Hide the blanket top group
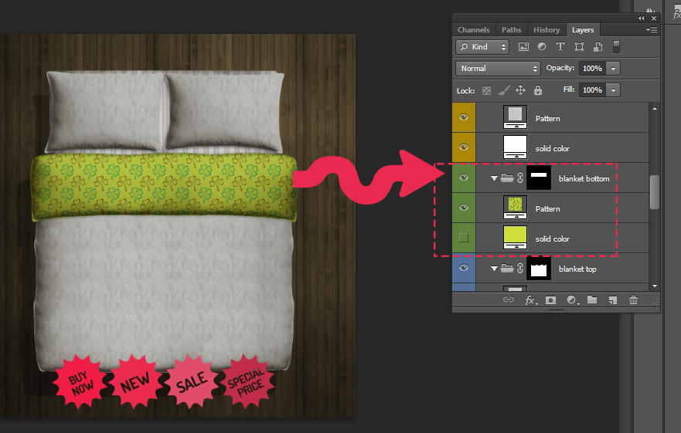Image resolution: width=681 pixels, height=433 pixels. point(464,268)
